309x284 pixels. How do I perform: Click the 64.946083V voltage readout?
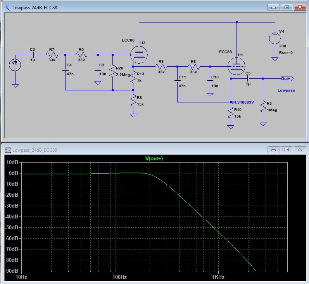click(x=243, y=102)
